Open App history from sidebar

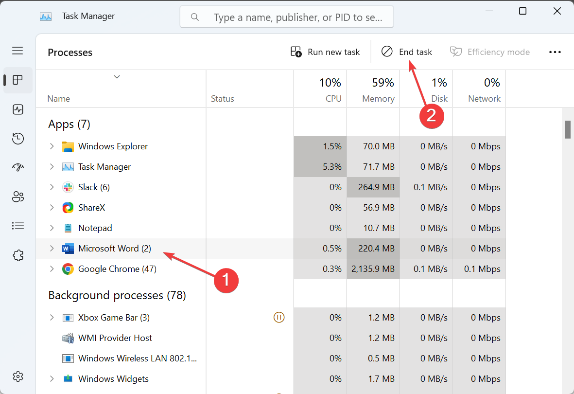click(18, 139)
